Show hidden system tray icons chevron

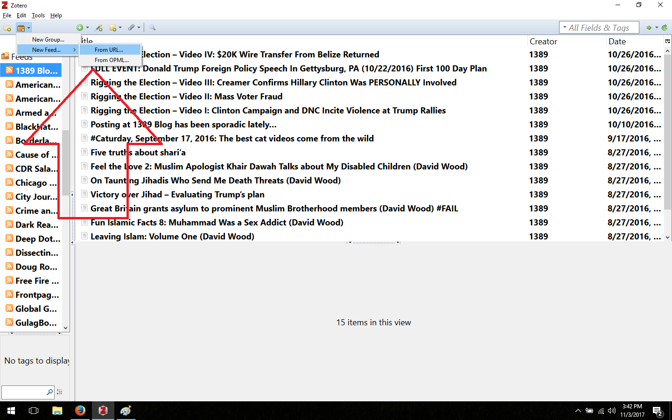click(x=578, y=411)
